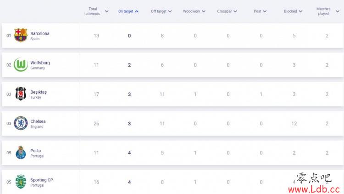Click Barcelona's matches played value 2
Viewport: 344px width, 194px height.
coord(327,36)
